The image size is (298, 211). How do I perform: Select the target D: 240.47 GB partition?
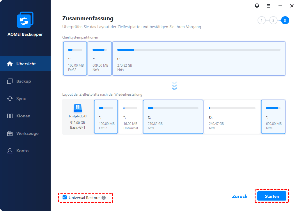click(232, 117)
